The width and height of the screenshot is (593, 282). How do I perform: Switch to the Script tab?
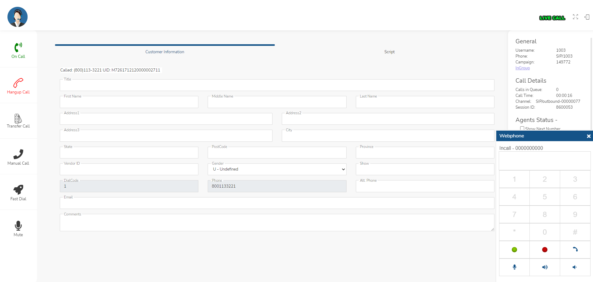coord(389,52)
